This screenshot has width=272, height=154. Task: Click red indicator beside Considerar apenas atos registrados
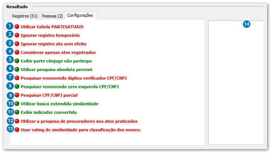click(x=17, y=52)
